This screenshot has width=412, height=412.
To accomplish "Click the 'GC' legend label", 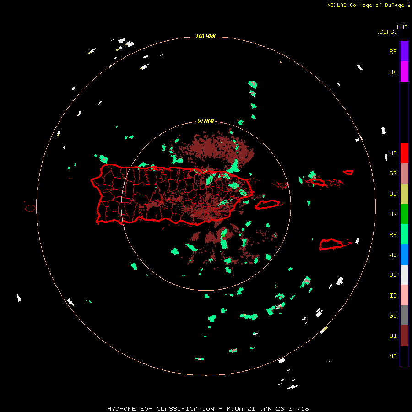I will click(x=393, y=316).
